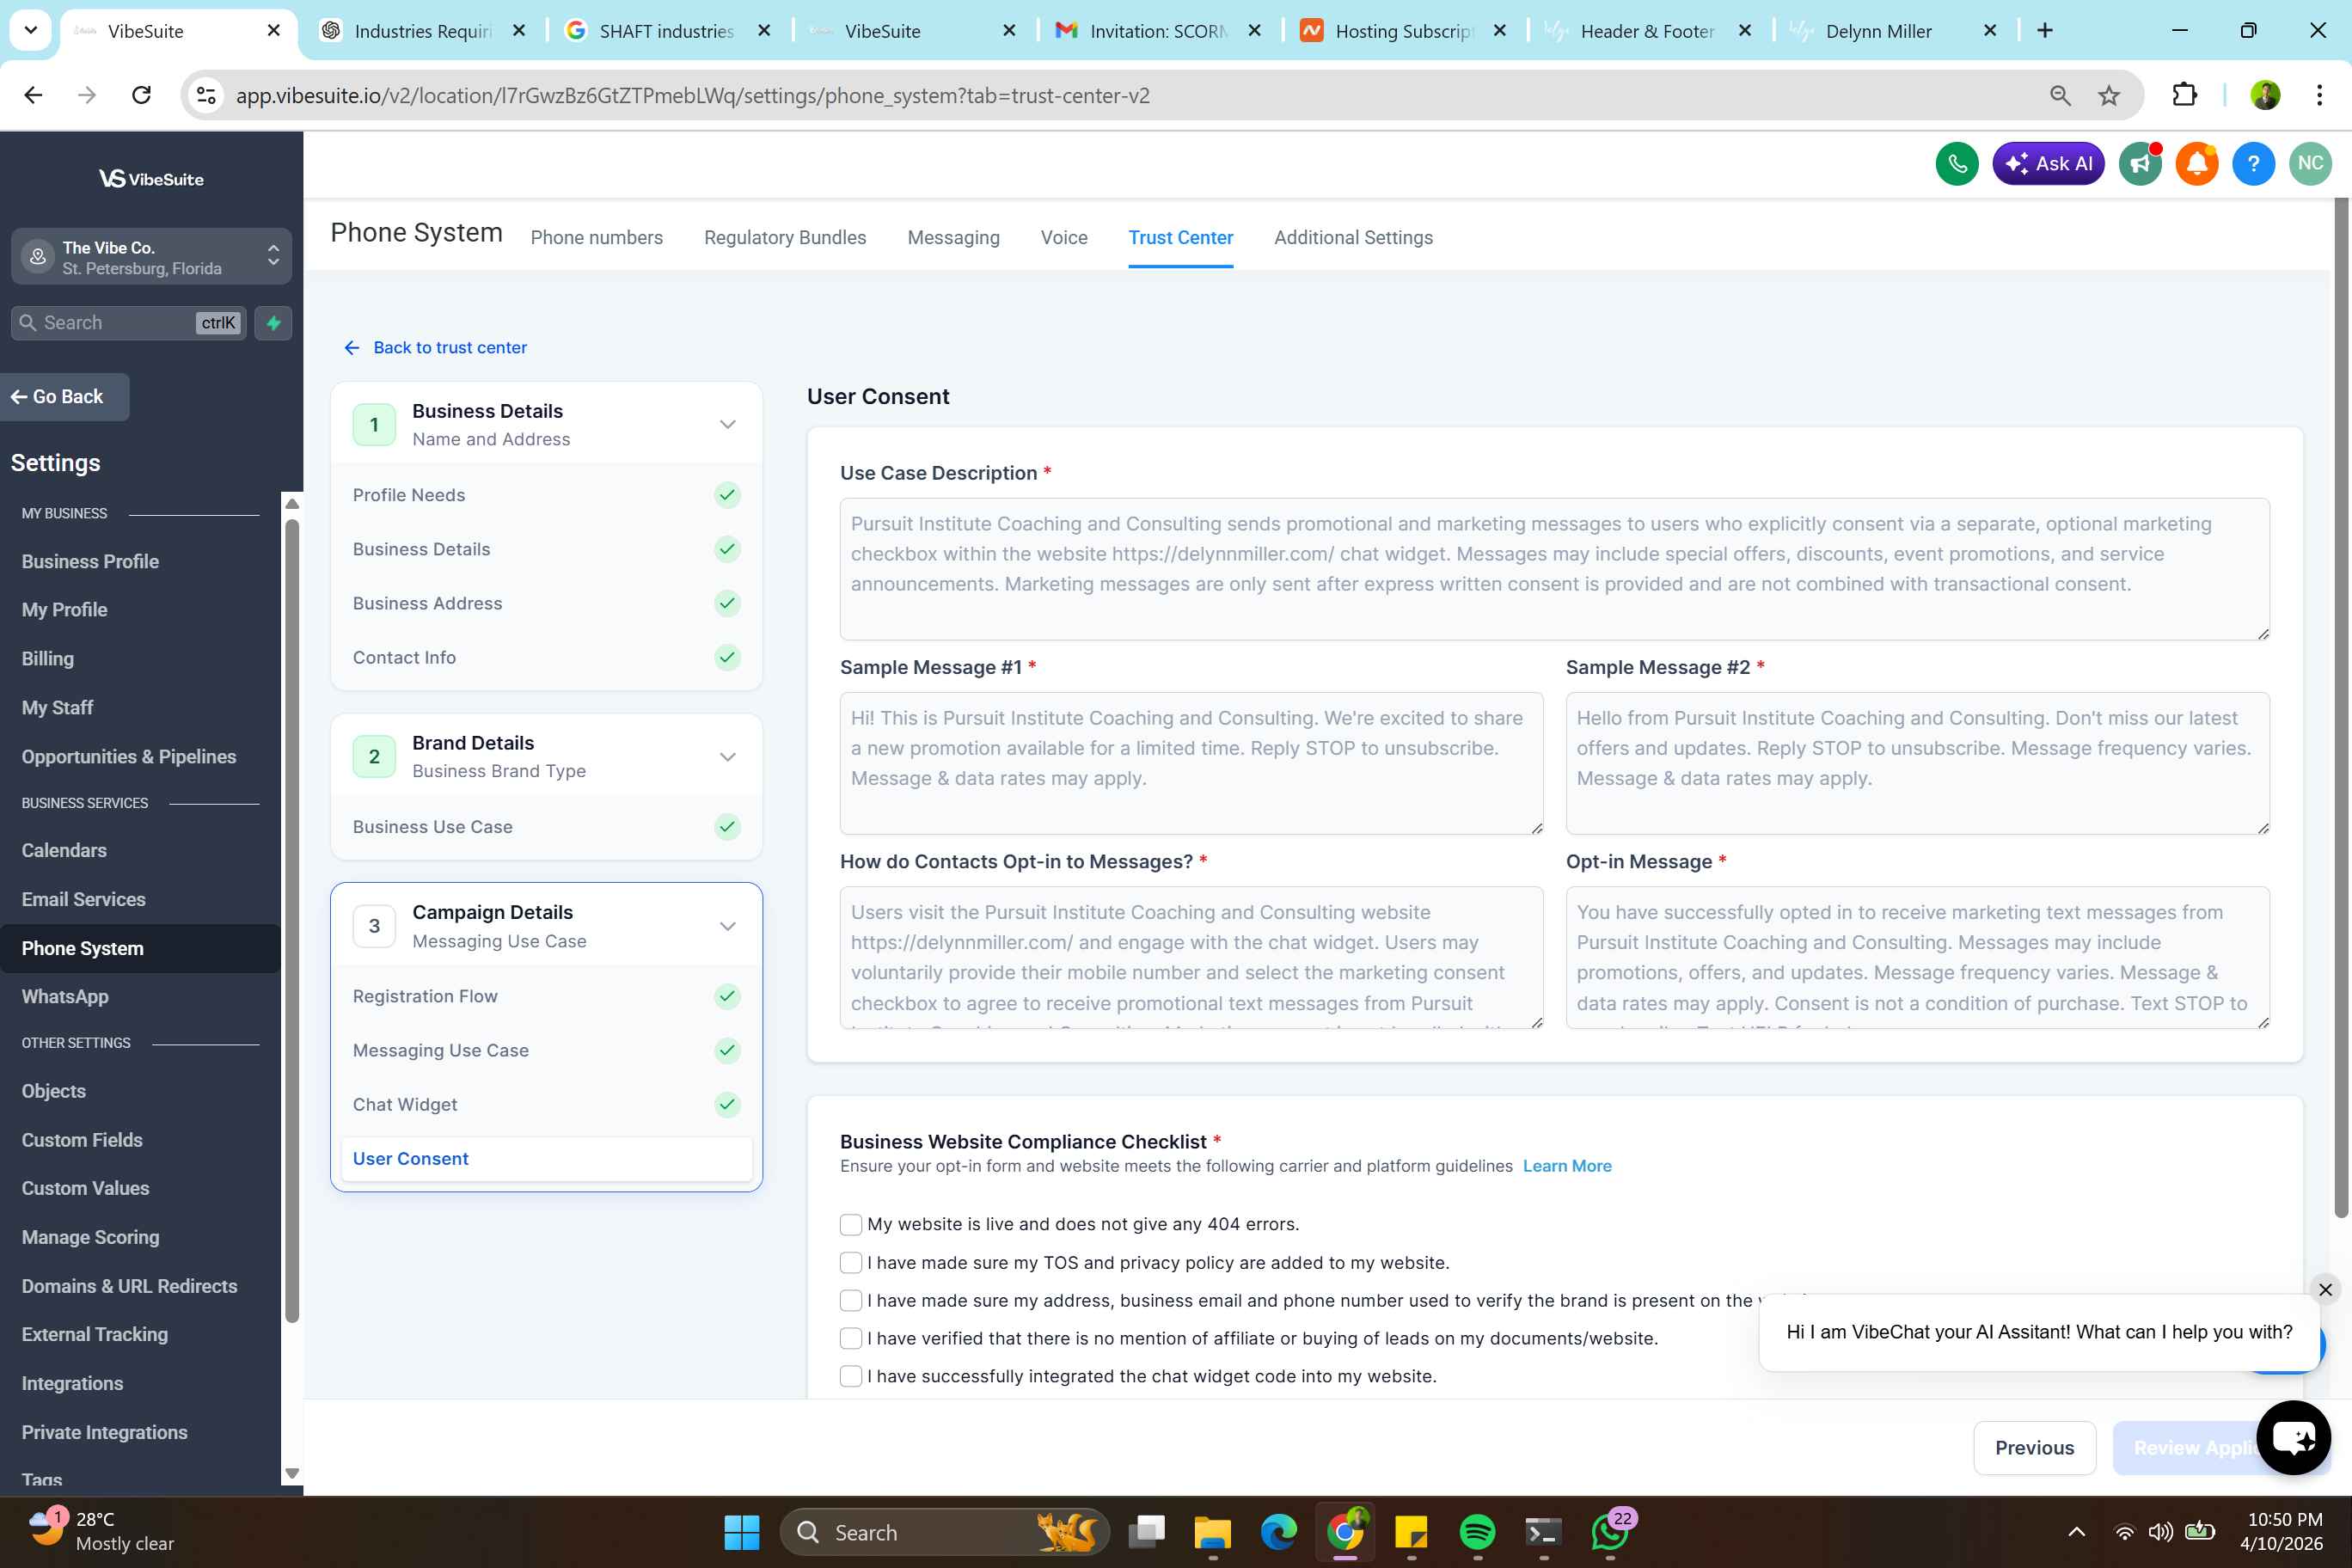Show hidden system tray icons chevron
2352x1568 pixels.
pyautogui.click(x=2076, y=1532)
